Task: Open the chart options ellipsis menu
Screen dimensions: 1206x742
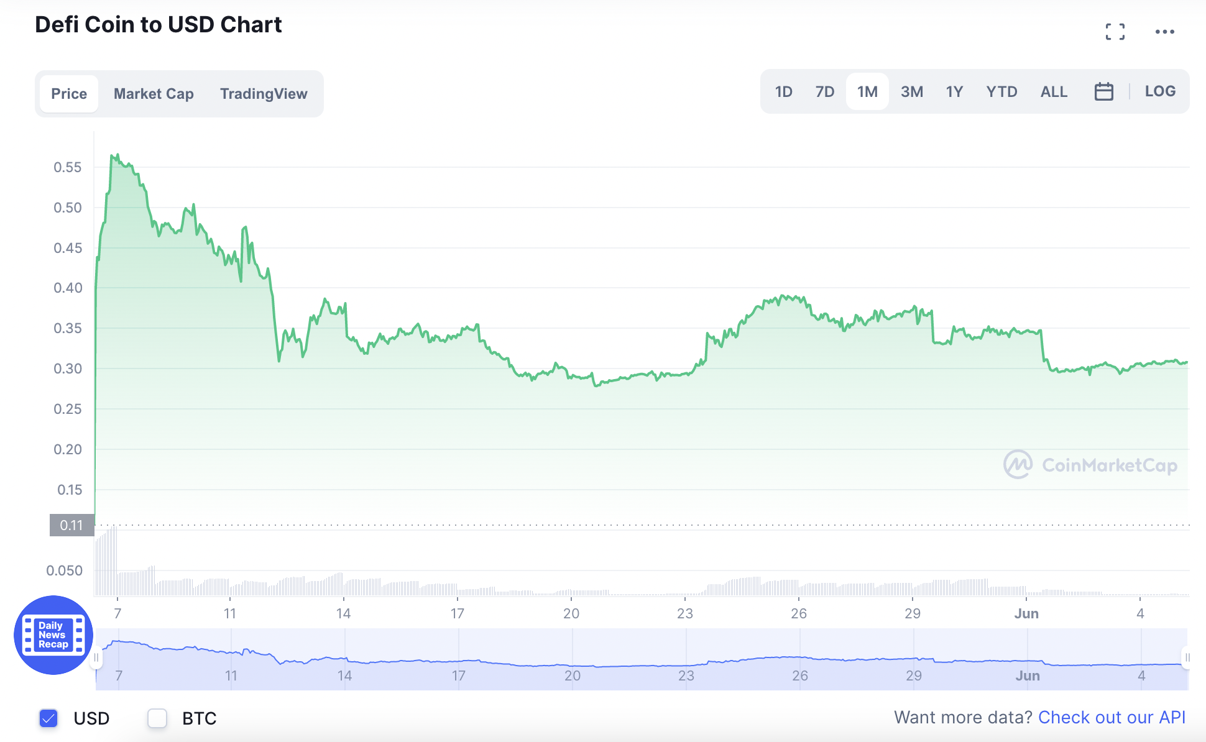Action: [1165, 32]
